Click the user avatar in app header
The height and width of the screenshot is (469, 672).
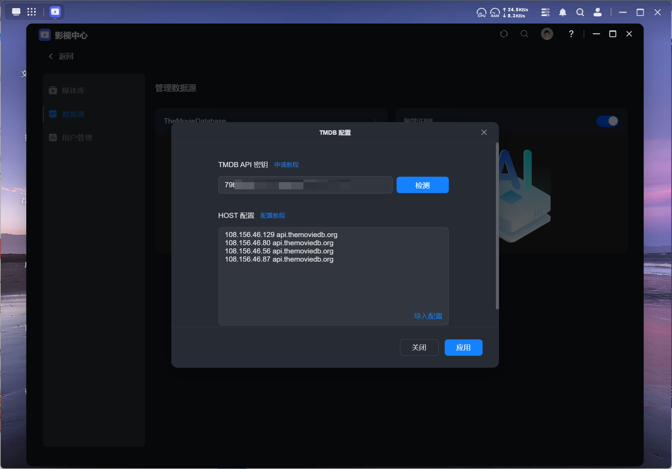(547, 34)
